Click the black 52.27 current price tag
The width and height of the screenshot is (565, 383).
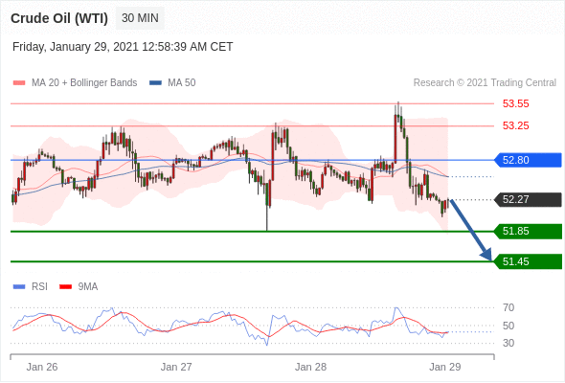point(527,199)
